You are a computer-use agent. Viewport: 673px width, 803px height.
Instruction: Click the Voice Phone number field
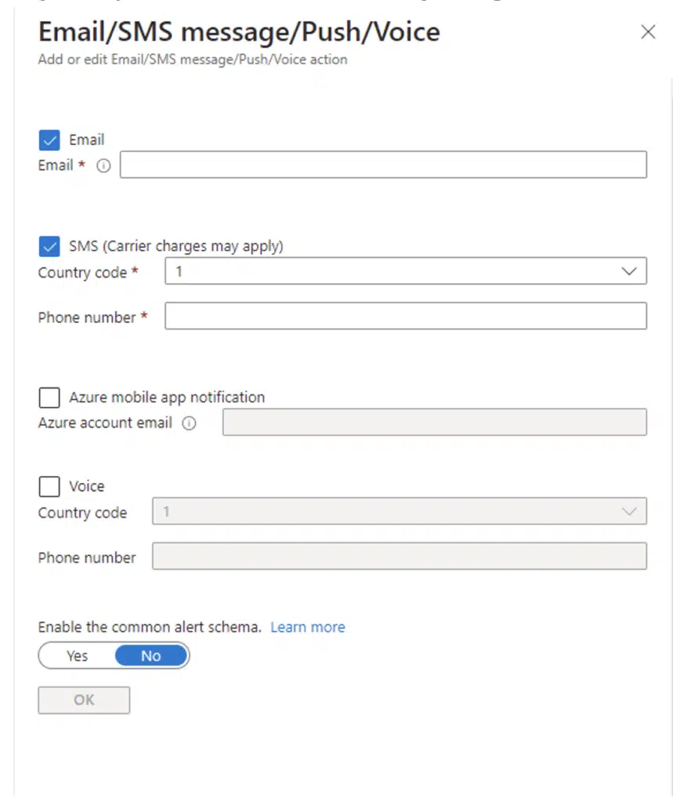point(400,556)
